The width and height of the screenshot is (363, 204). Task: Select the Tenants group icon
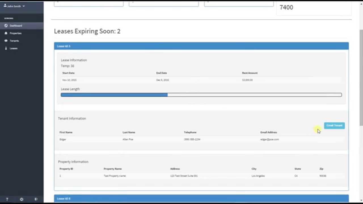click(6, 41)
